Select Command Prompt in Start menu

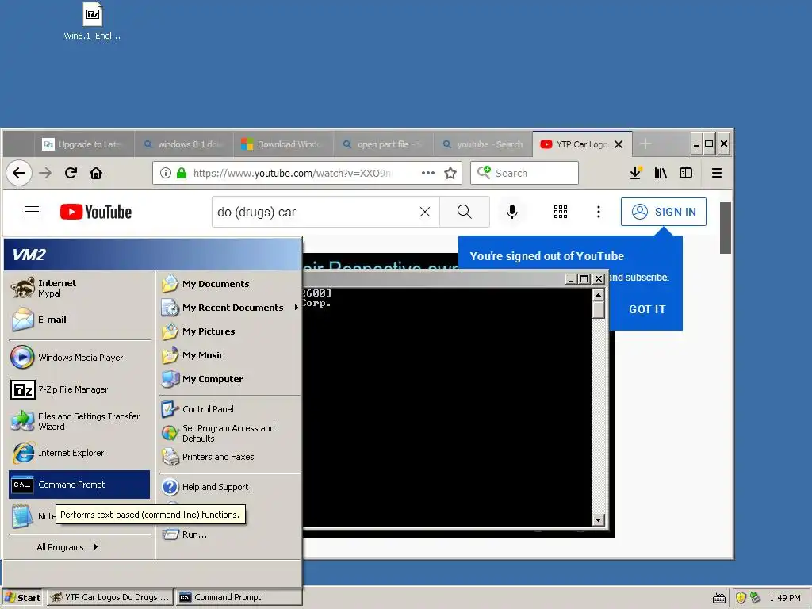coord(79,485)
